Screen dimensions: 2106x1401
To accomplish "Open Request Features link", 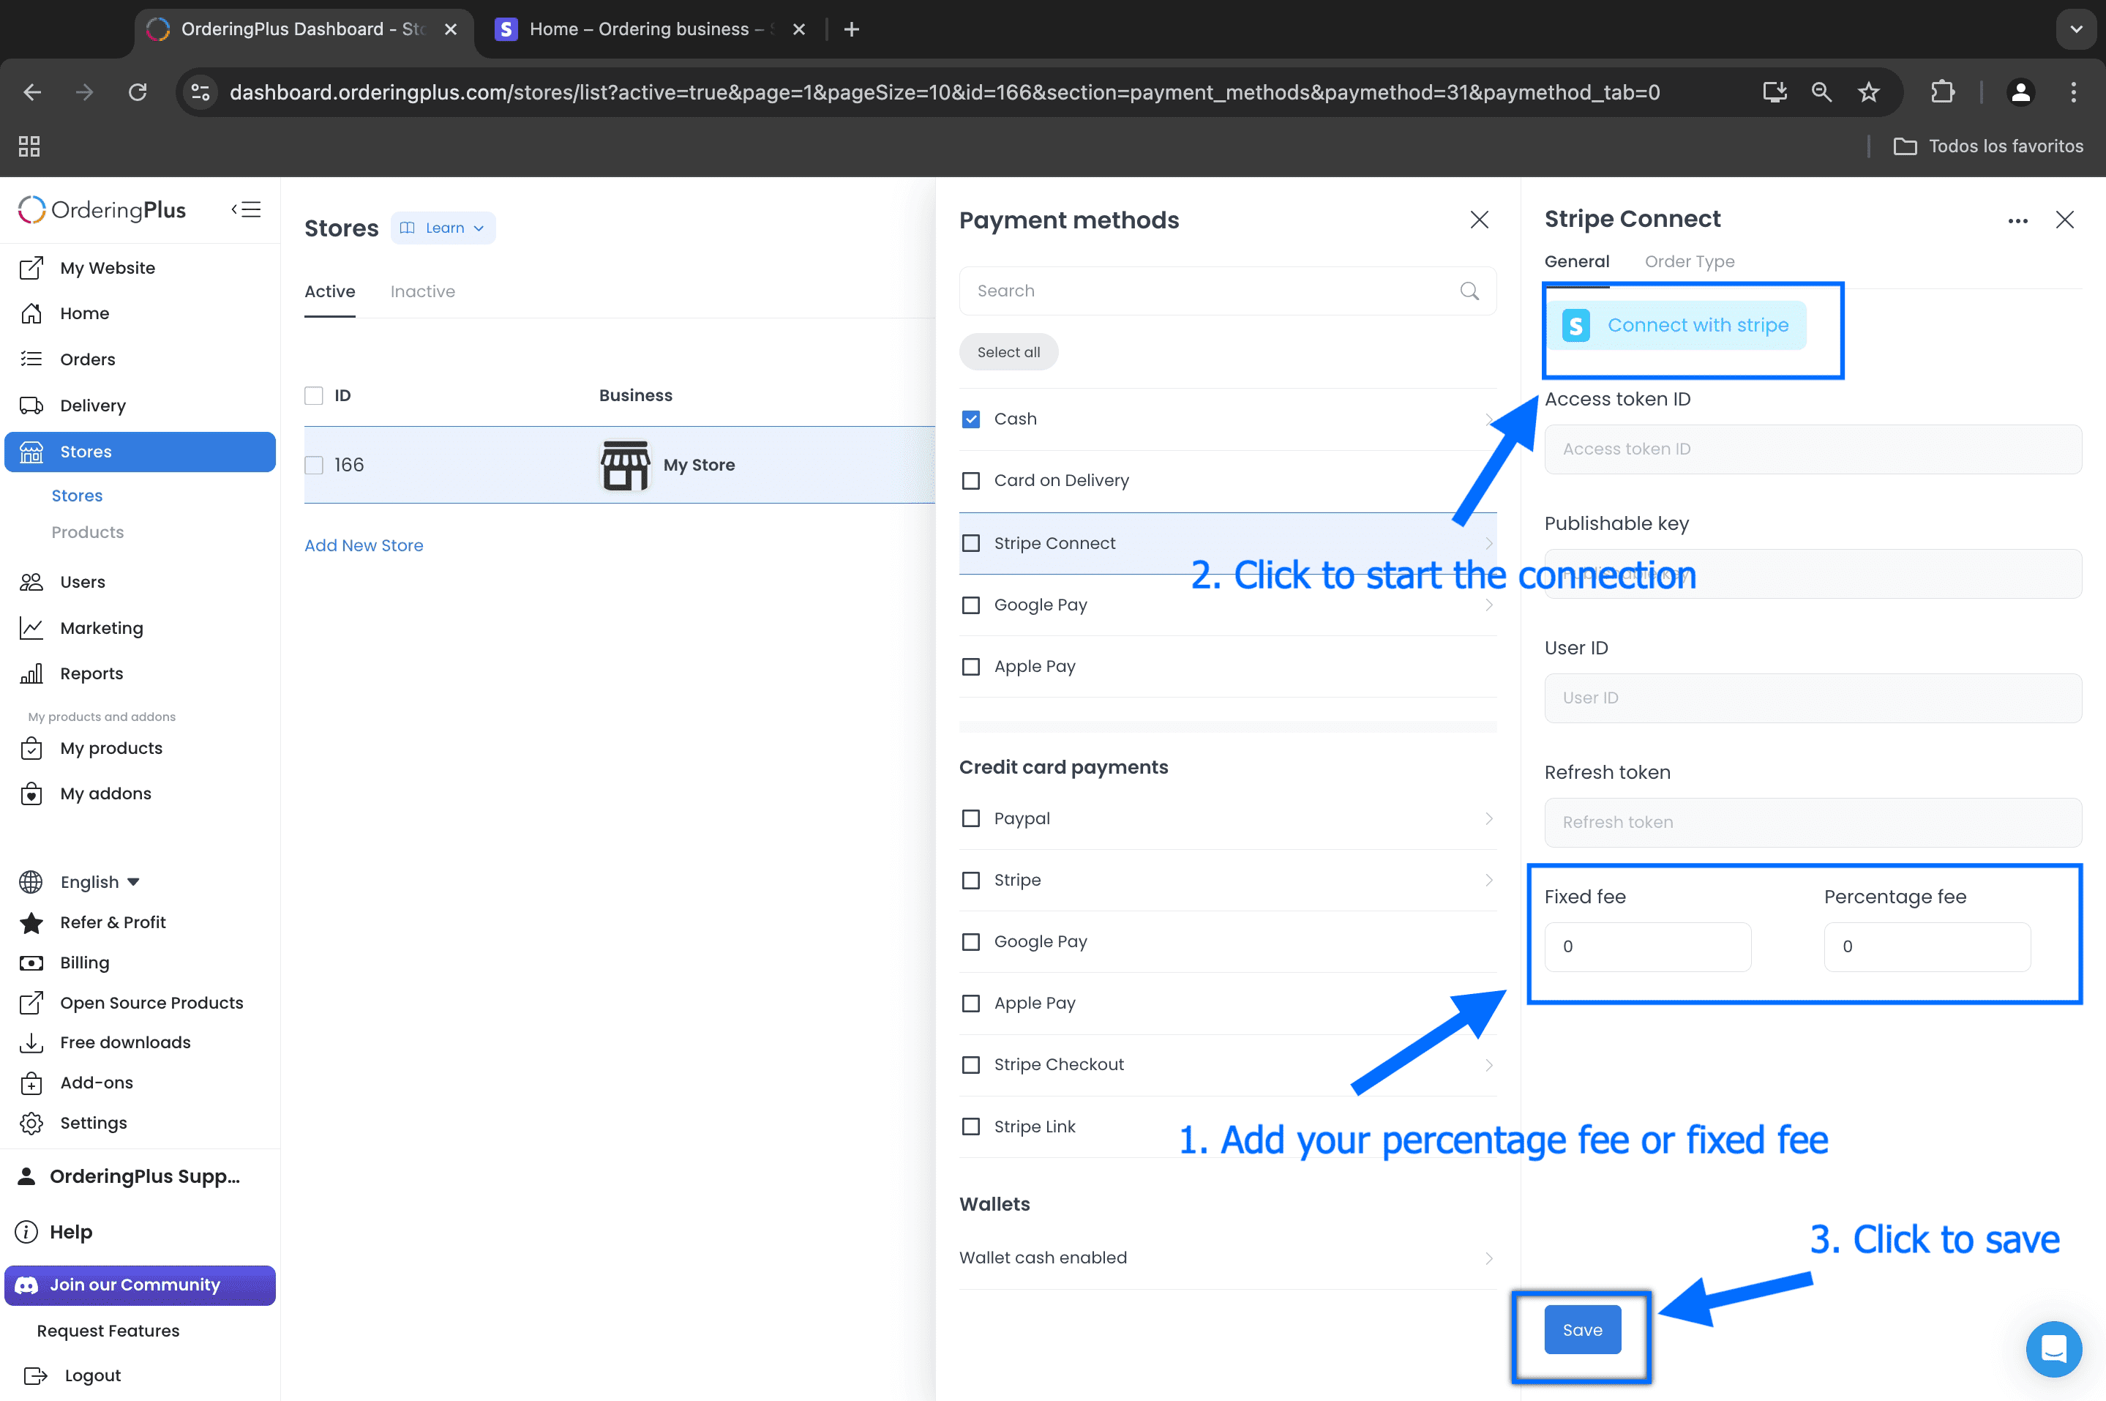I will tap(108, 1331).
